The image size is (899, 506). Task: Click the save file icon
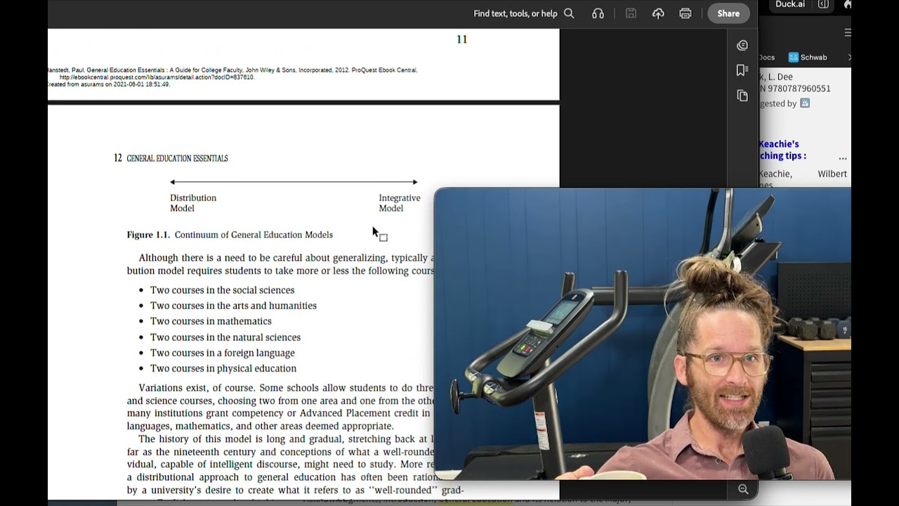pyautogui.click(x=631, y=13)
